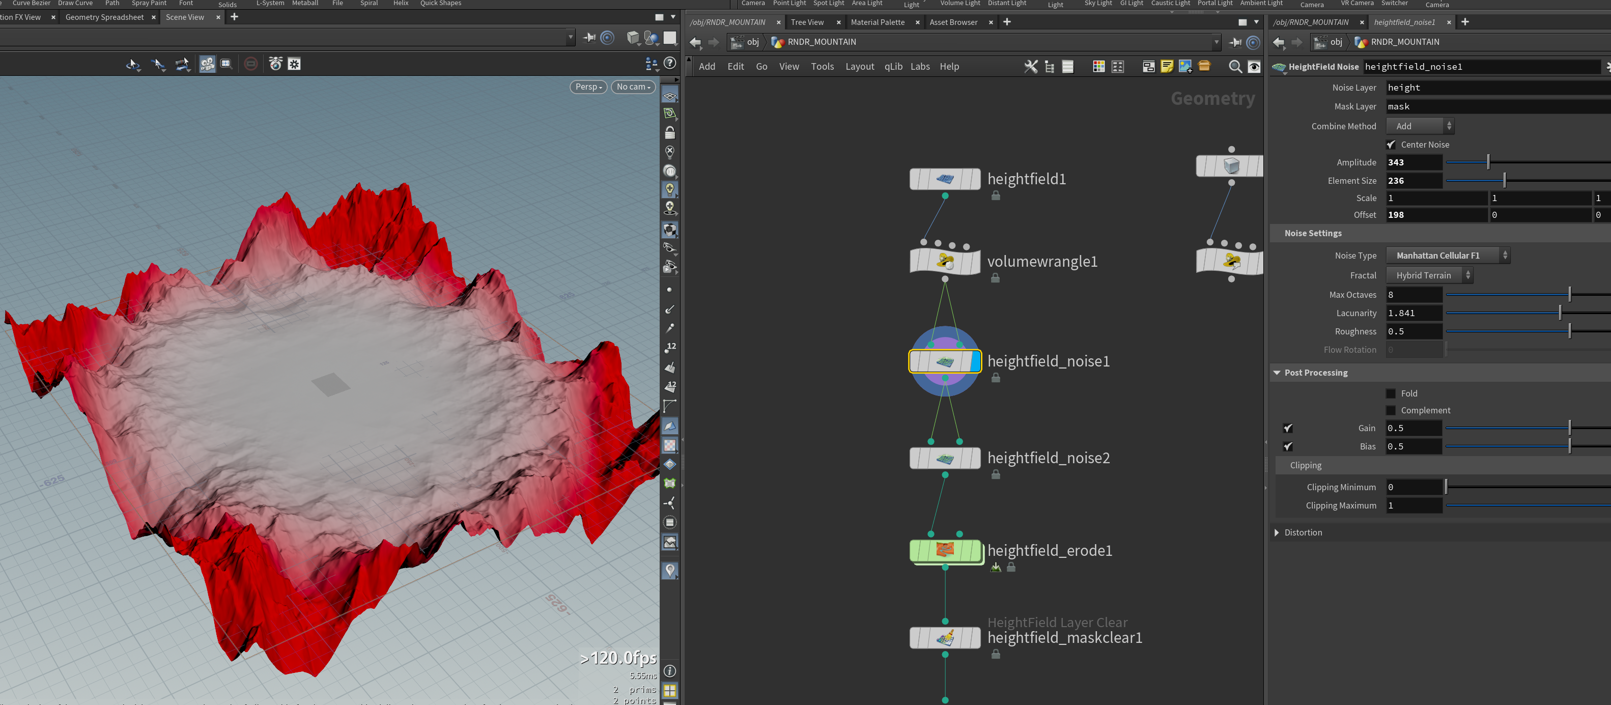Click the heightfield1 node icon

(945, 179)
